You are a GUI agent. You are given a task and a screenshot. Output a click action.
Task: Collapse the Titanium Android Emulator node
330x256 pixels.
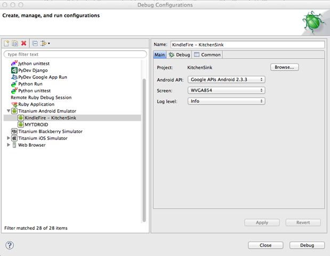coord(8,111)
